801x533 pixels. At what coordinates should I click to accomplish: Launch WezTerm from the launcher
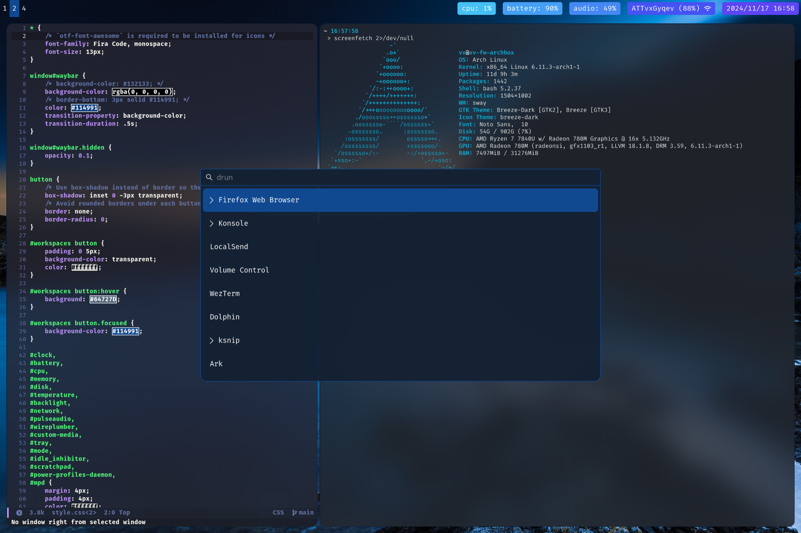coord(400,293)
